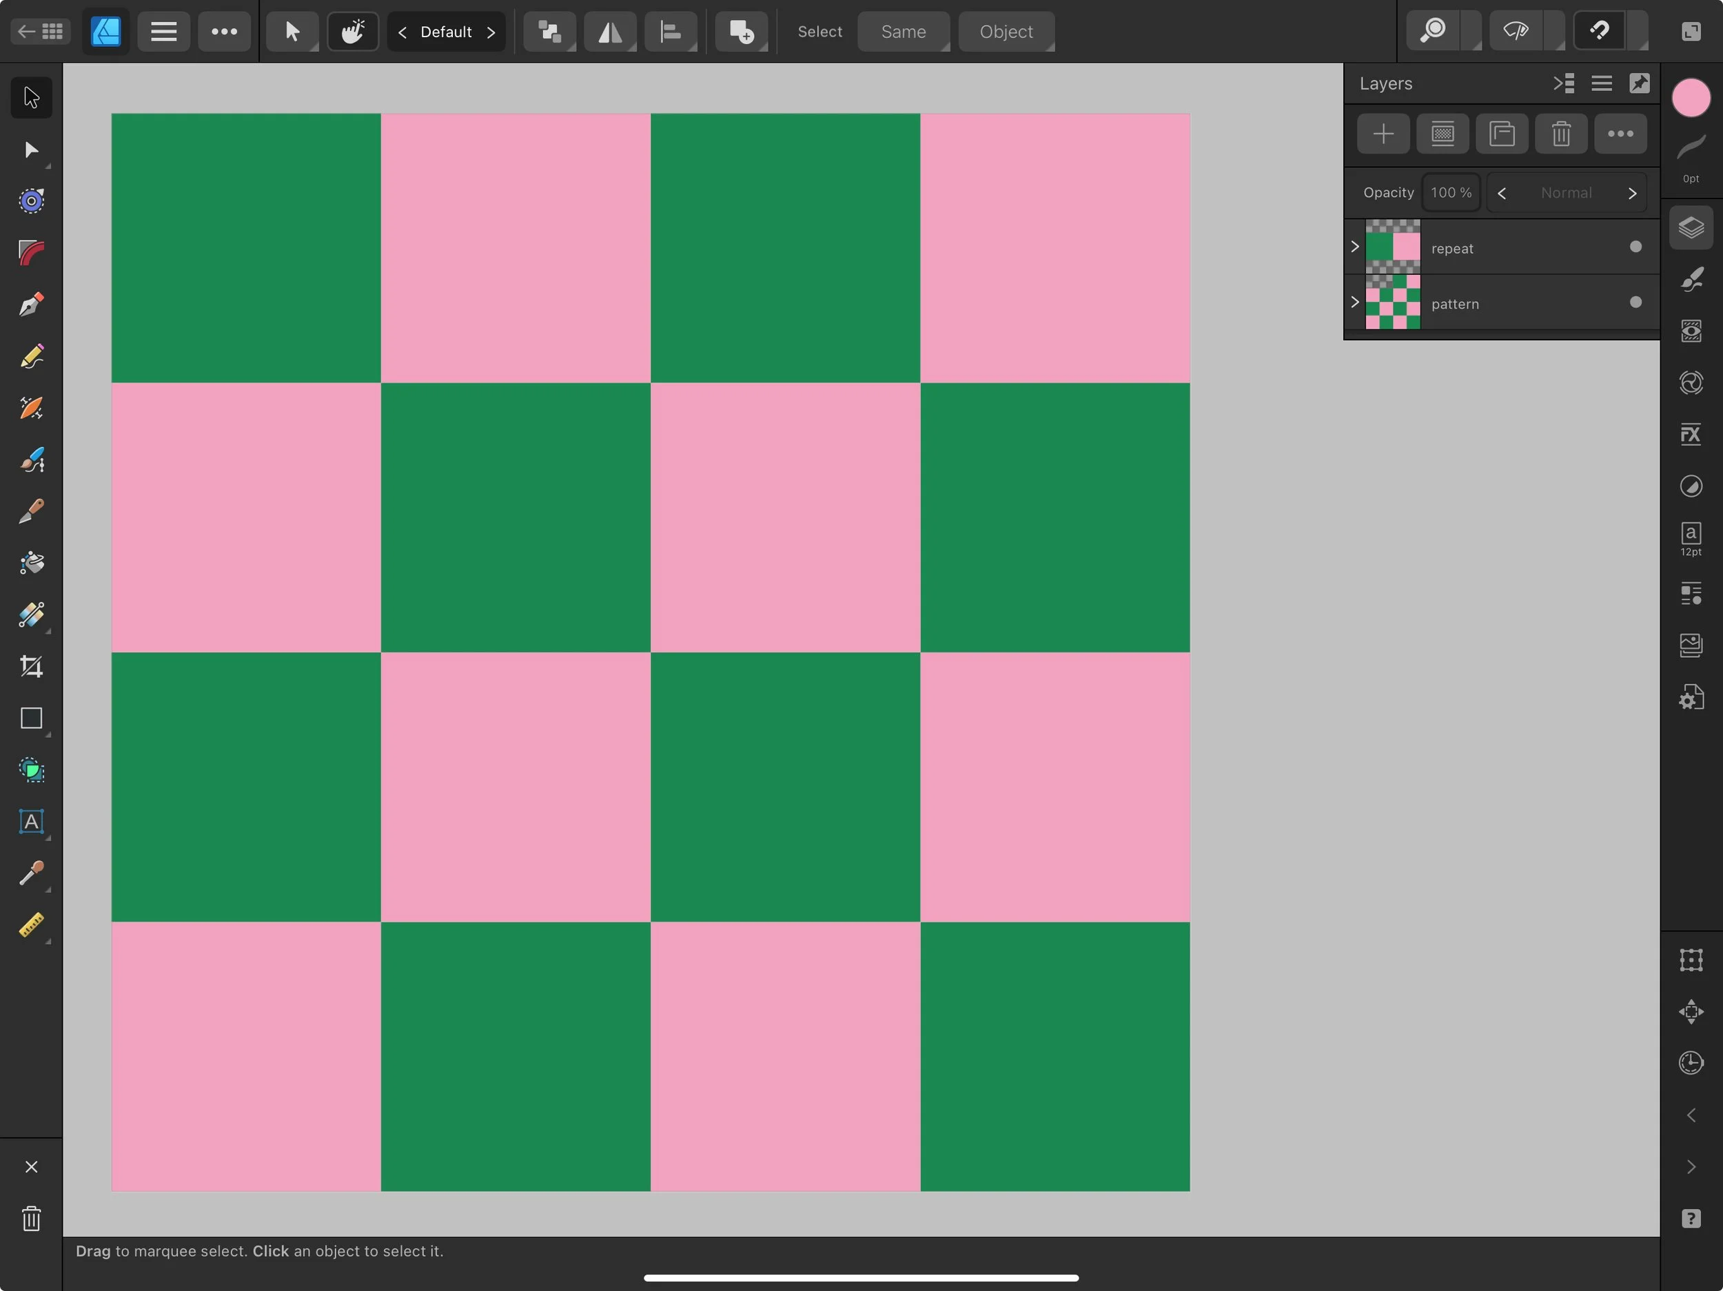
Task: Select the Node tool
Action: coord(31,149)
